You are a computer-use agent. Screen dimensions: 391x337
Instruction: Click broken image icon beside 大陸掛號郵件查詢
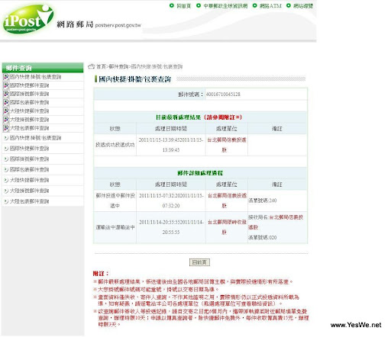6,120
